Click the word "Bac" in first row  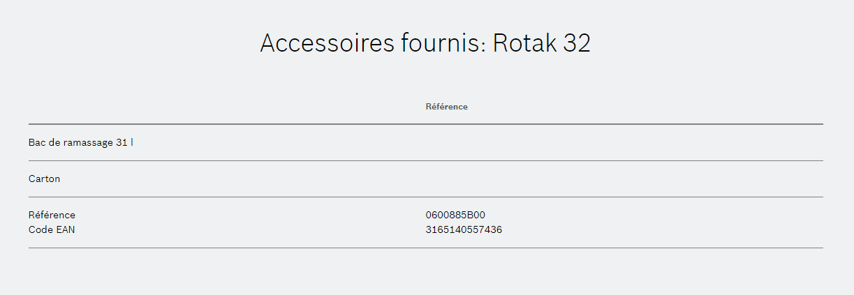pyautogui.click(x=36, y=142)
